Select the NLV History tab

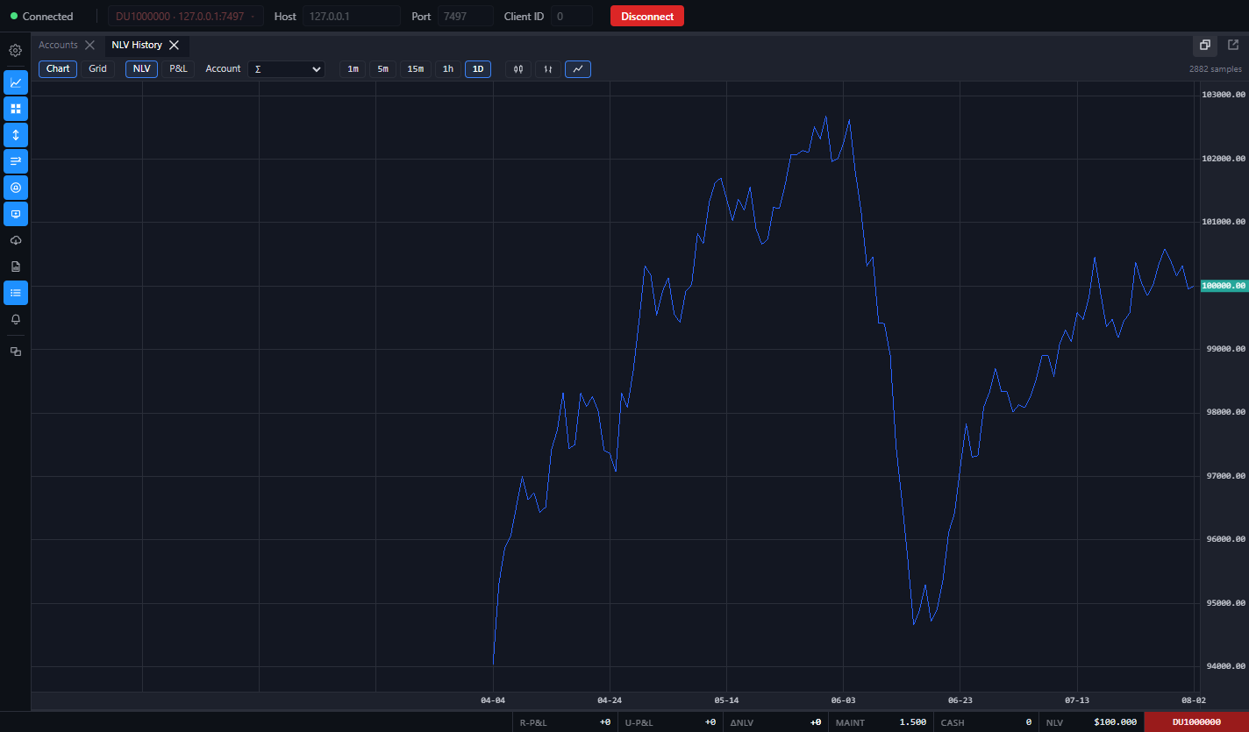[137, 45]
